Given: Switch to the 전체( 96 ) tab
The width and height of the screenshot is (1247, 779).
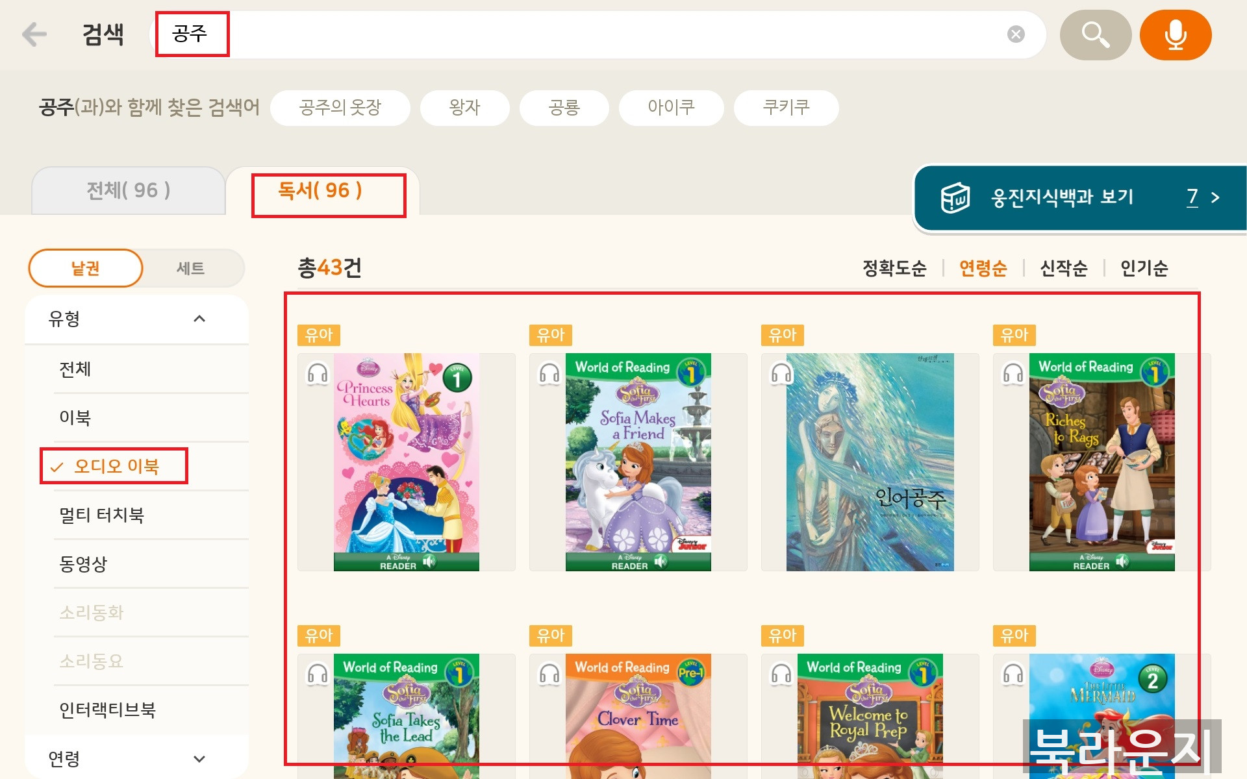Looking at the screenshot, I should 129,190.
